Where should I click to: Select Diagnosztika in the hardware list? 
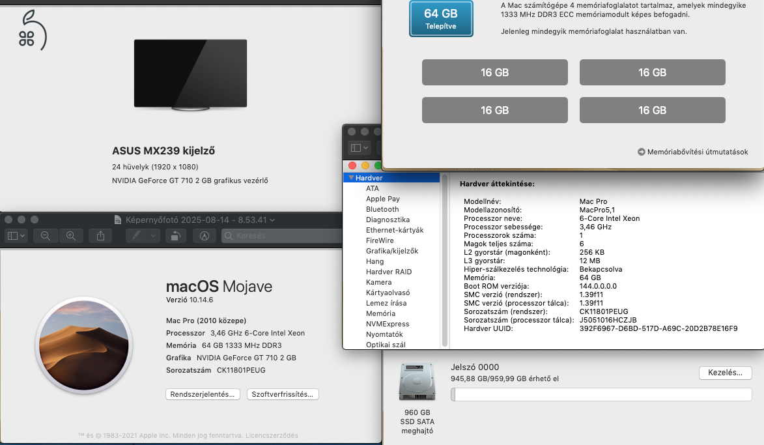tap(388, 220)
